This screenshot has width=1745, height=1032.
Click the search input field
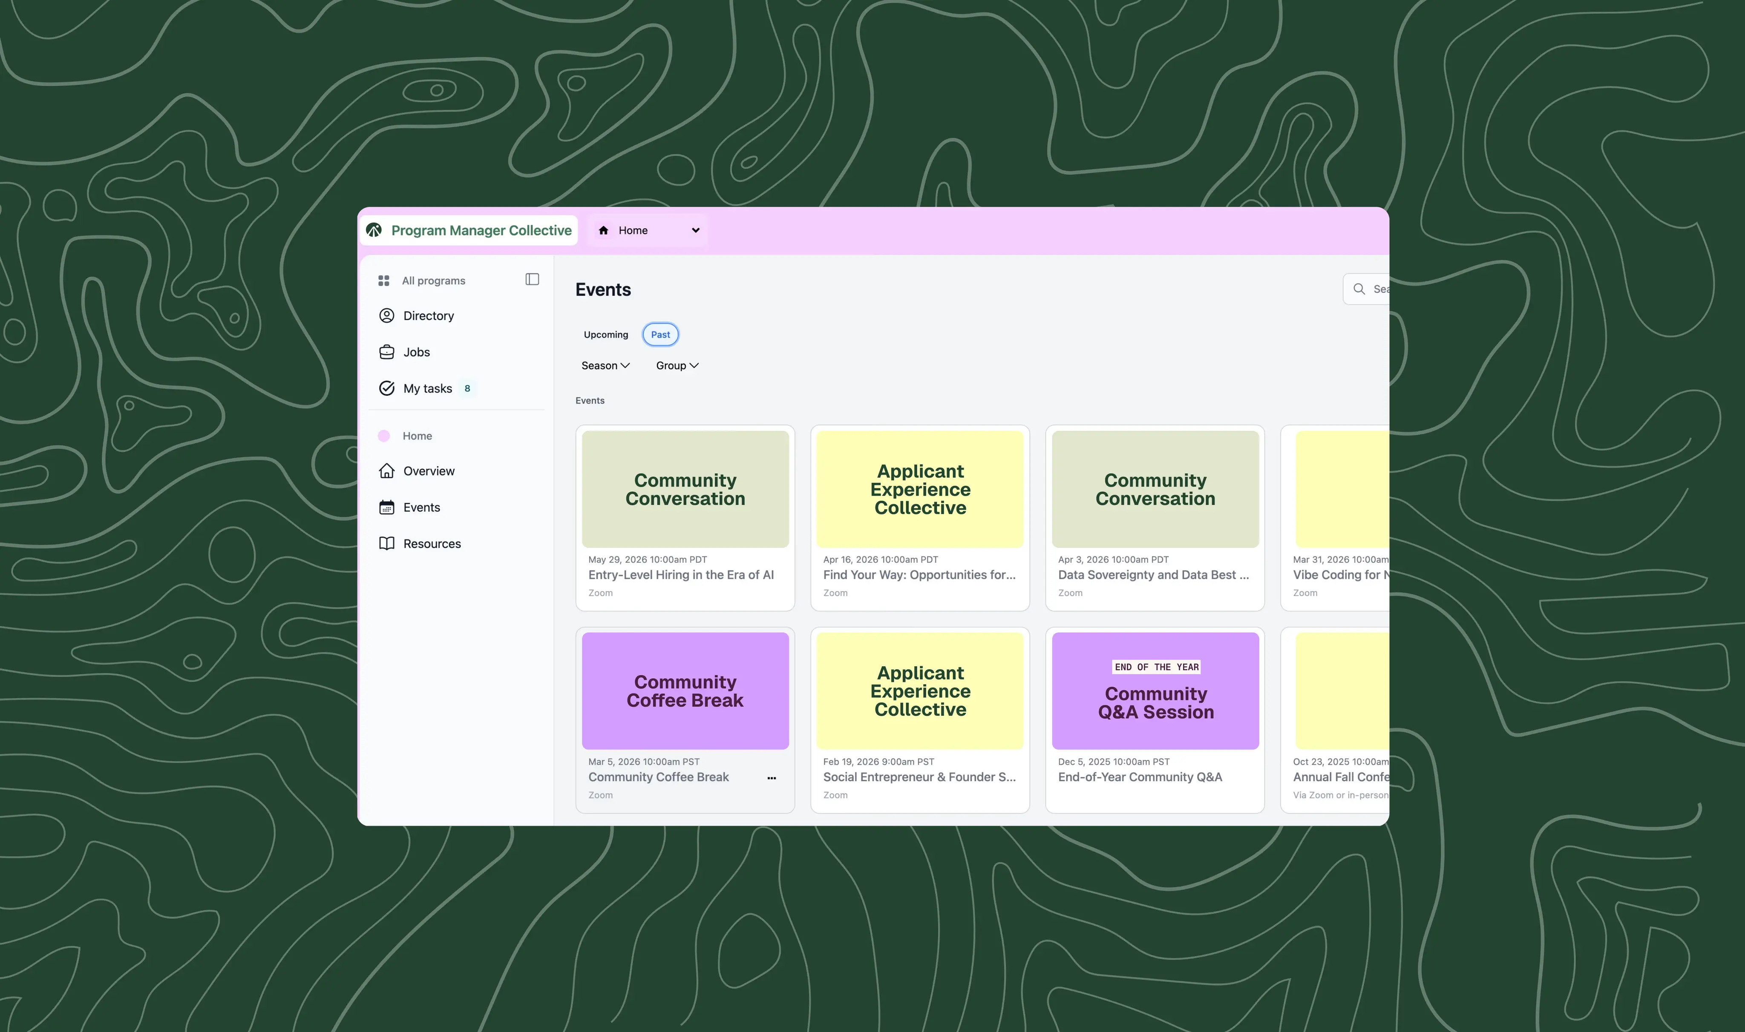1366,289
